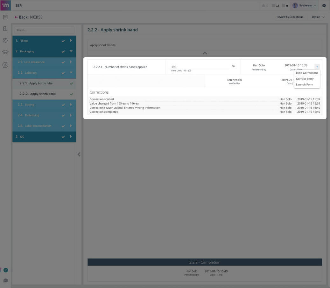Click the help question mark icon
This screenshot has width=330, height=288.
pyautogui.click(x=5, y=270)
